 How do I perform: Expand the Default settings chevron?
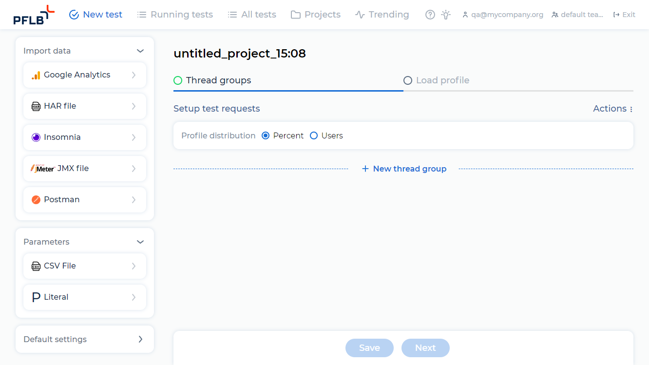pos(140,339)
